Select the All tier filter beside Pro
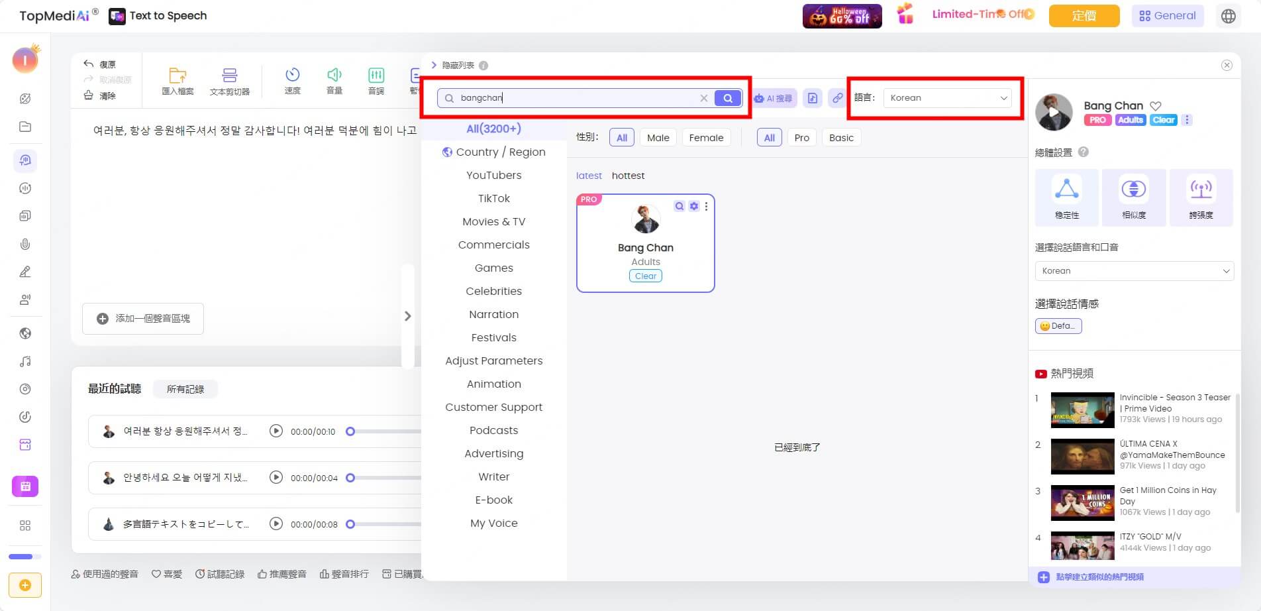The width and height of the screenshot is (1261, 611). point(769,138)
